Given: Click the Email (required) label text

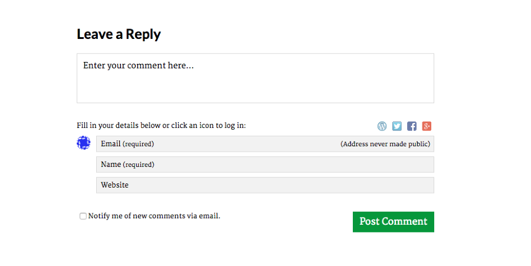Looking at the screenshot, I should tap(127, 144).
